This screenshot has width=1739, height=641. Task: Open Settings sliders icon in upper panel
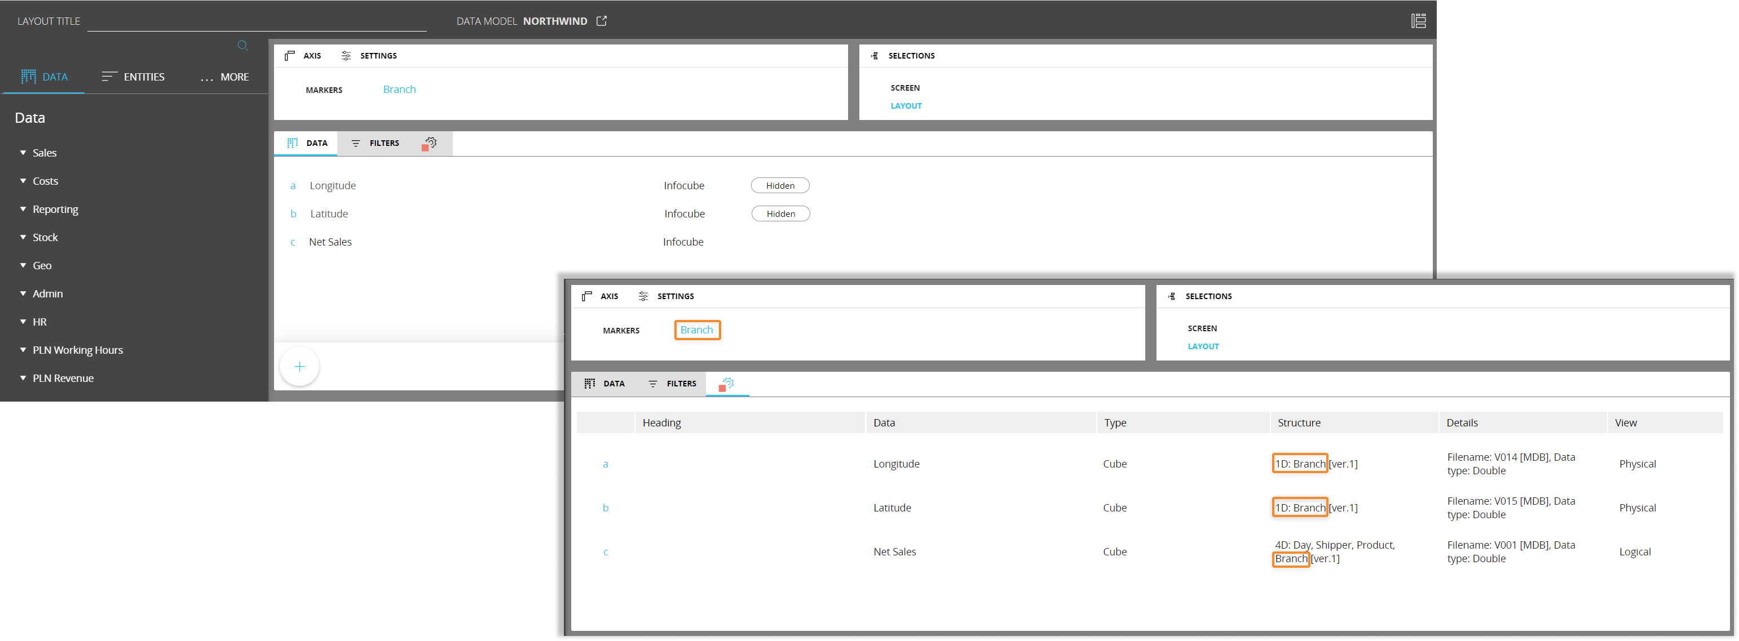(346, 56)
